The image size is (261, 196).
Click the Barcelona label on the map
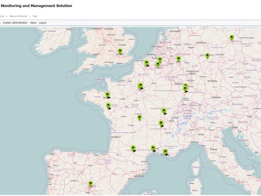[138, 176]
